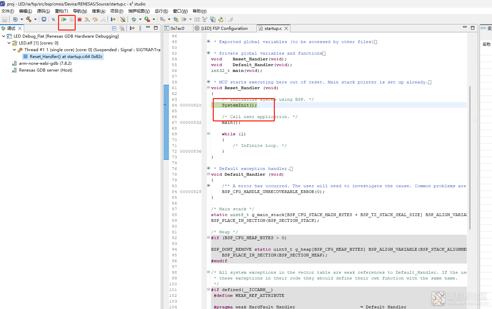The image size is (492, 309).
Task: Minimize the Debug view panel
Action: (x=148, y=27)
